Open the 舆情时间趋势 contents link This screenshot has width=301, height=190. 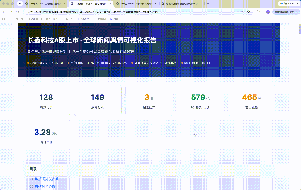pos(45,187)
